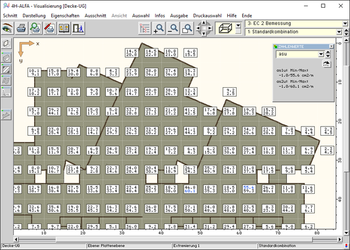Open the 'asu' dropdown in Zahlenwerte panel
The image size is (350, 250).
coord(321,54)
